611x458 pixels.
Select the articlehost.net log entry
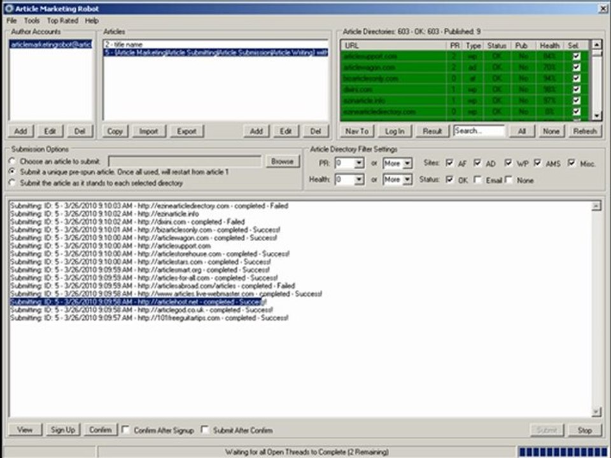[x=138, y=302]
